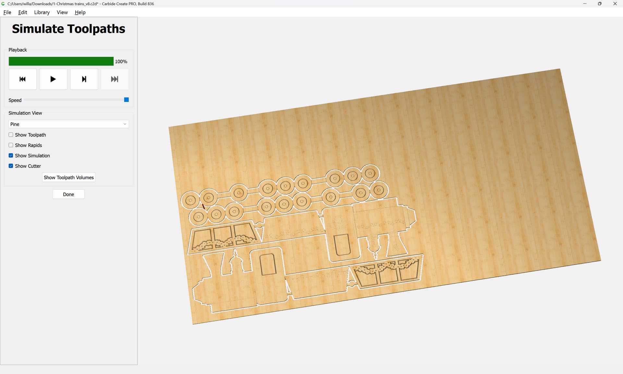Click the dropdown chevron arrow next to Pine
623x374 pixels.
click(x=125, y=124)
